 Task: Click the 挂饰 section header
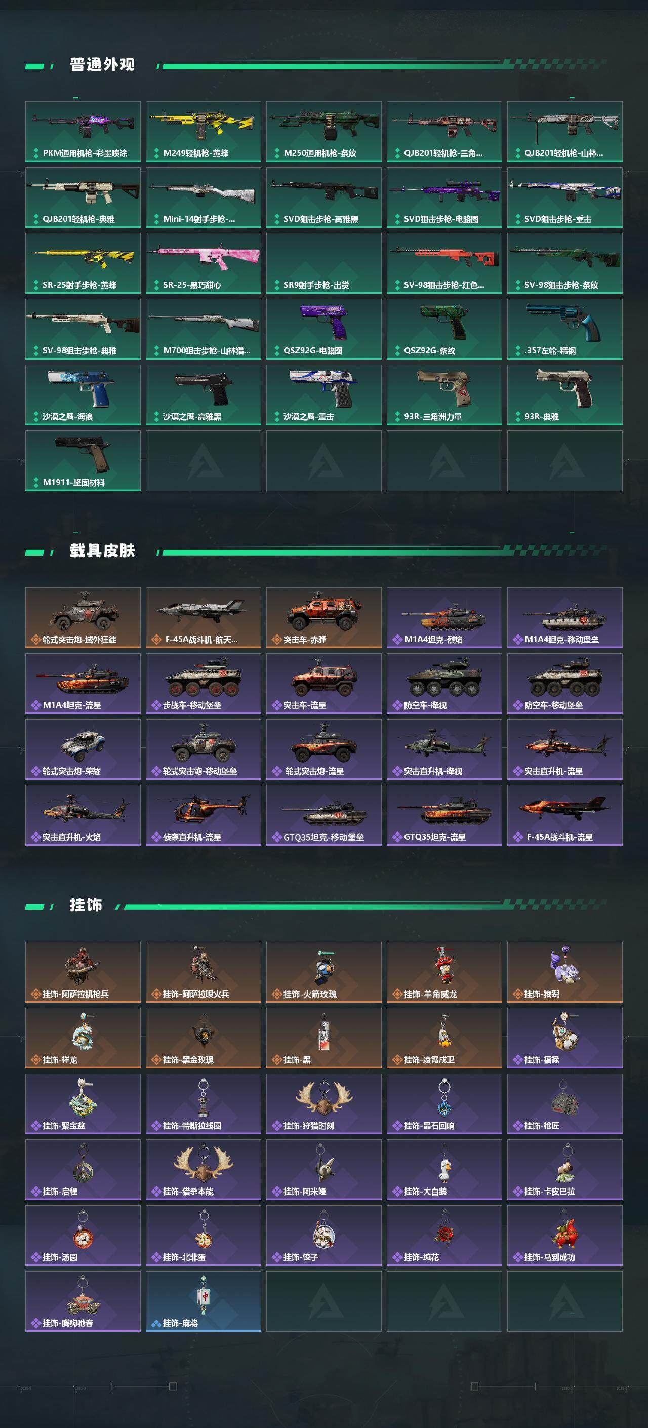tap(86, 905)
